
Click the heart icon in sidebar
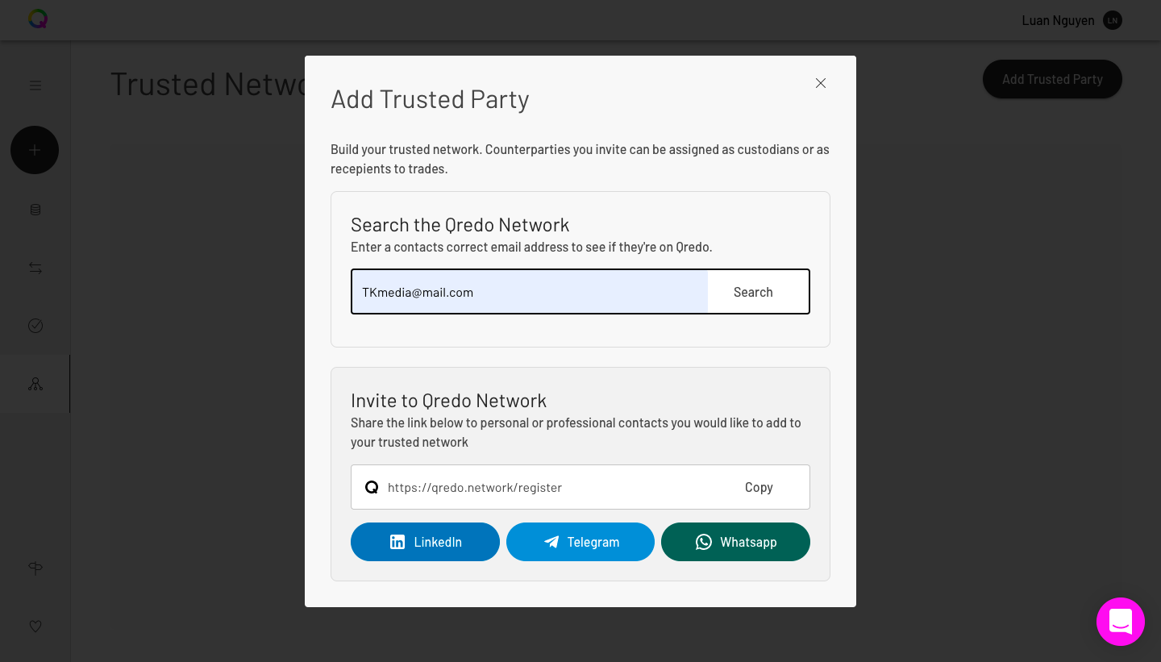[35, 626]
